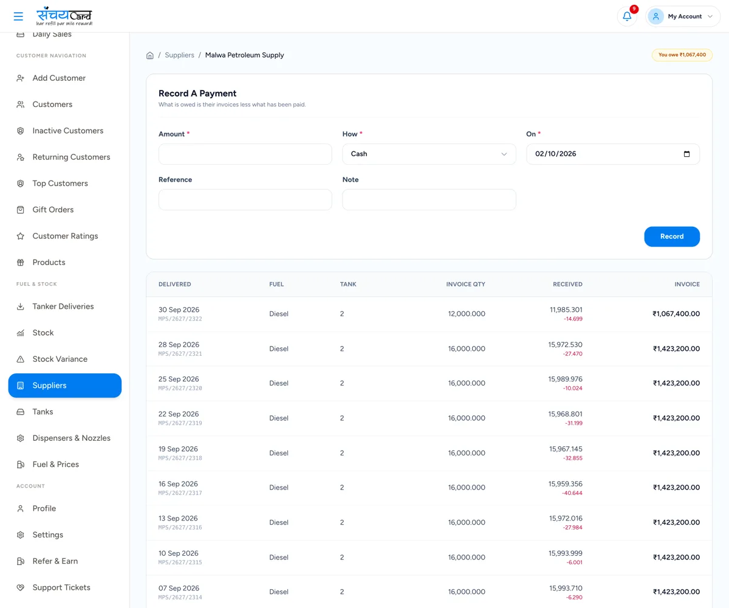Open the calendar picker icon in date field
This screenshot has width=729, height=608.
point(686,154)
